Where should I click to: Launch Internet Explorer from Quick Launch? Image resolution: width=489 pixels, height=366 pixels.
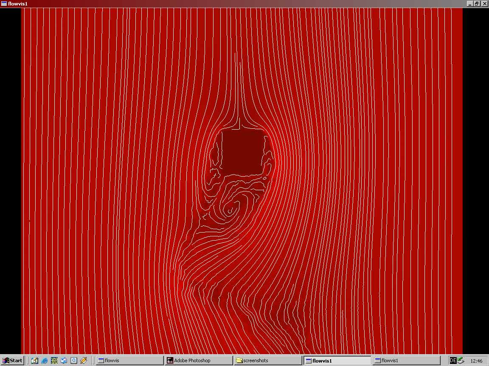click(x=45, y=360)
